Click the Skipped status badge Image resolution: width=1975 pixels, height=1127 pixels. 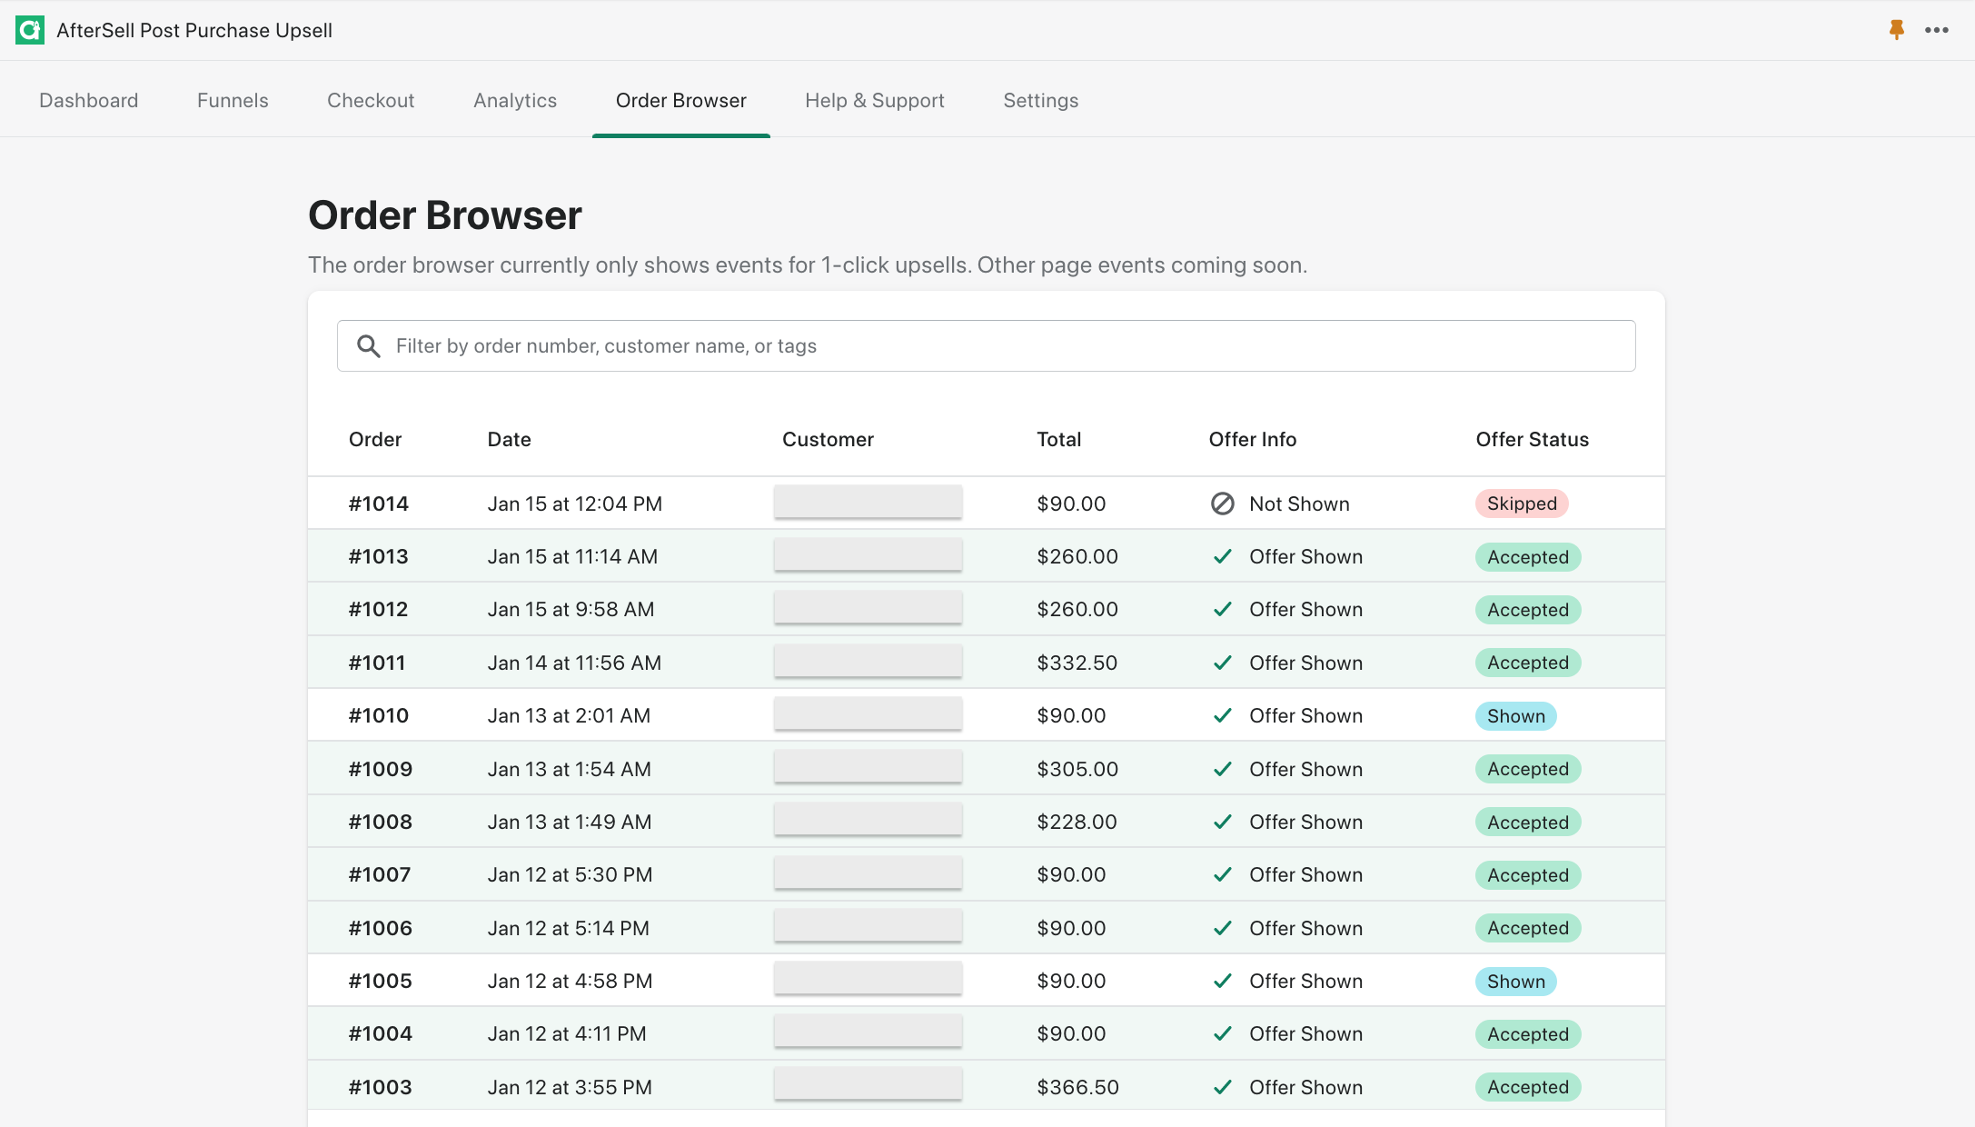(x=1522, y=504)
